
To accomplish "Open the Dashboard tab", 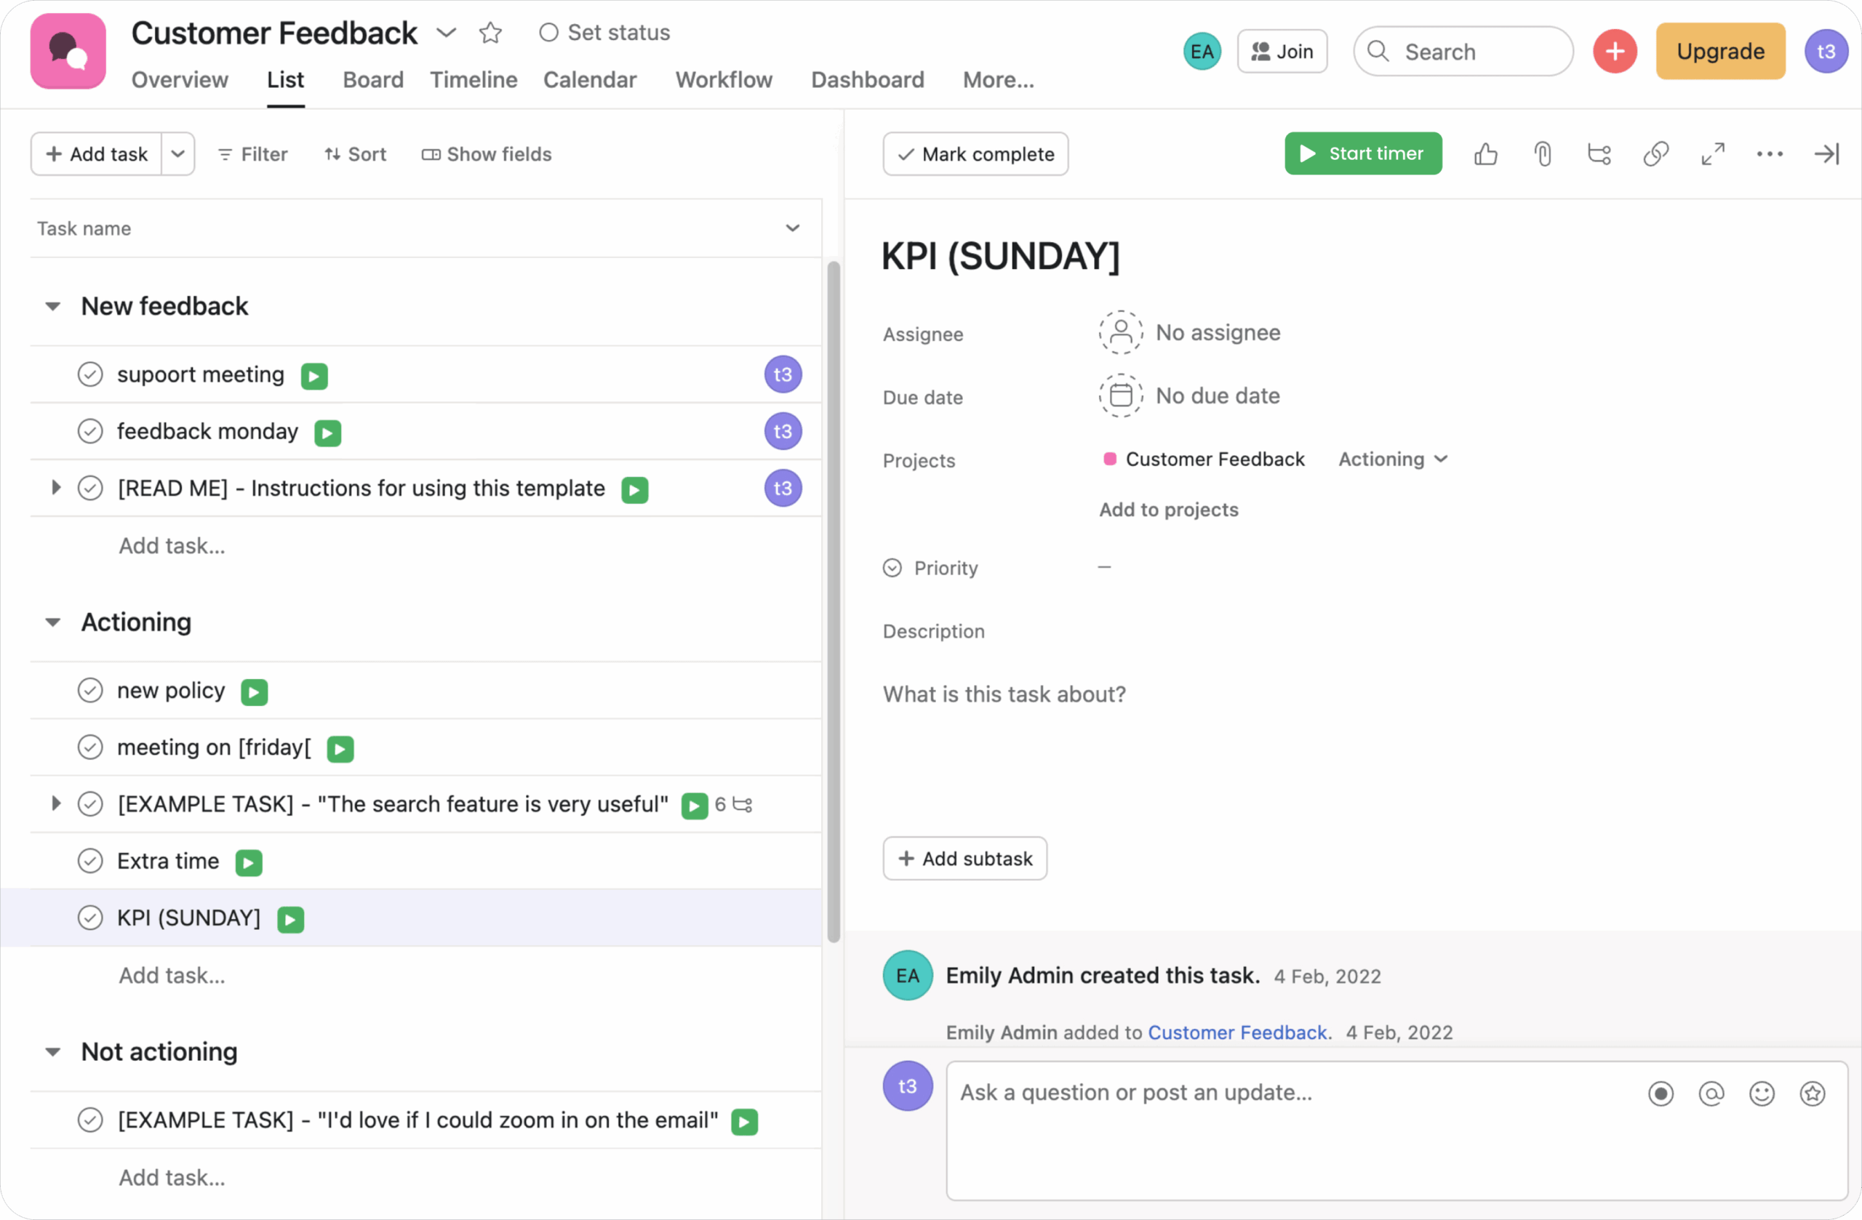I will coord(868,80).
